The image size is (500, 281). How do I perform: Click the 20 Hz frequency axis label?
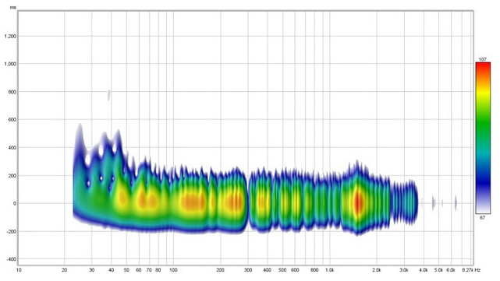(65, 270)
